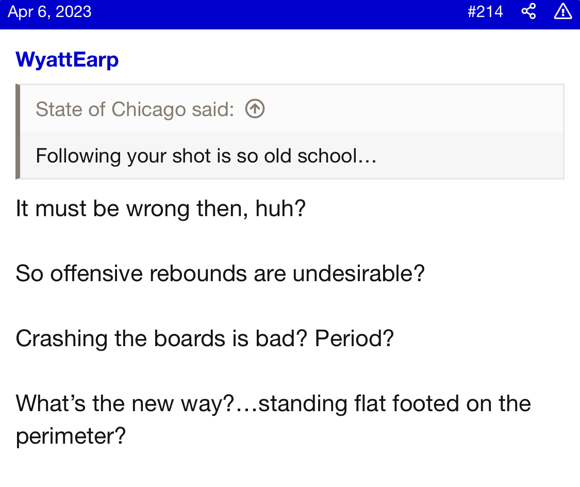Share post #214 using the share icon
580x487 pixels.
[x=528, y=11]
